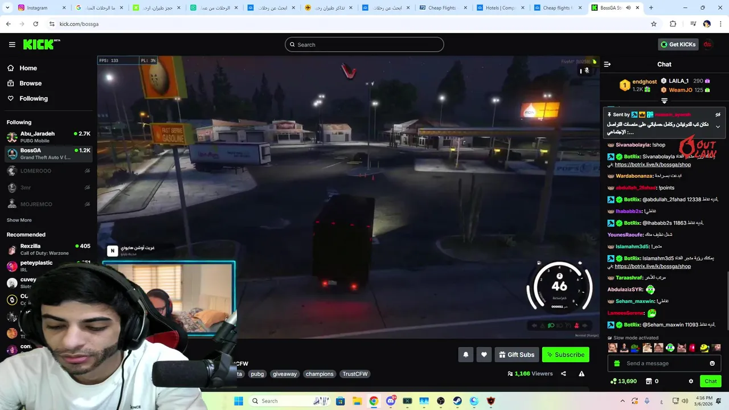Go back with the browser back arrow
Viewport: 729px width, 410px height.
(x=8, y=24)
